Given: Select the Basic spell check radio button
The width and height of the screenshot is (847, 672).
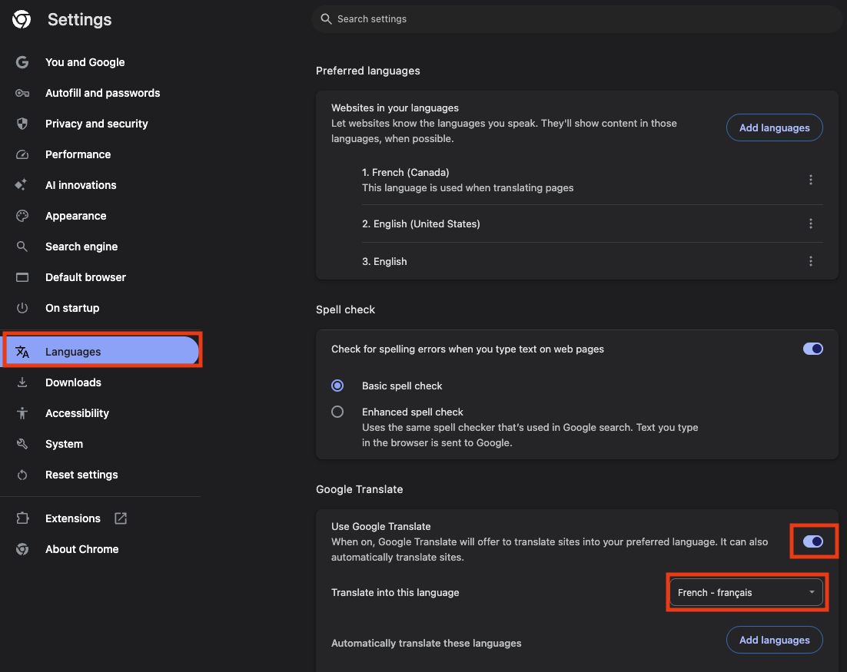Looking at the screenshot, I should tap(337, 386).
